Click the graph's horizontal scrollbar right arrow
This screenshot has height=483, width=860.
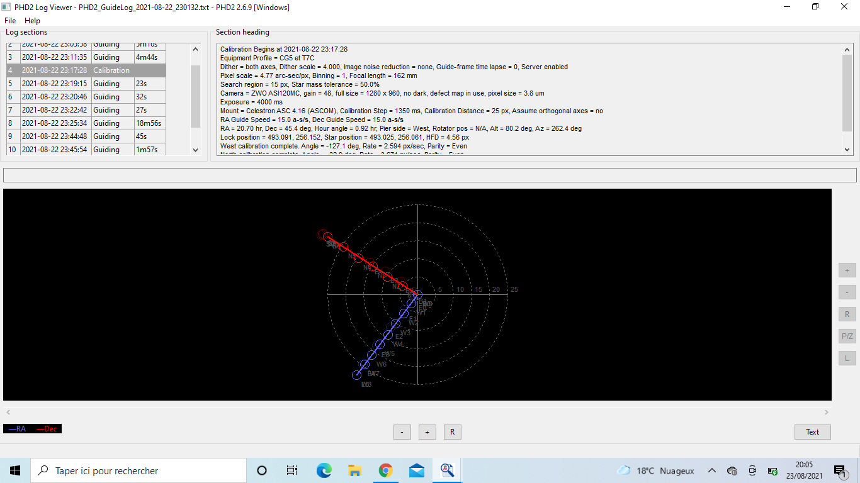click(x=826, y=413)
